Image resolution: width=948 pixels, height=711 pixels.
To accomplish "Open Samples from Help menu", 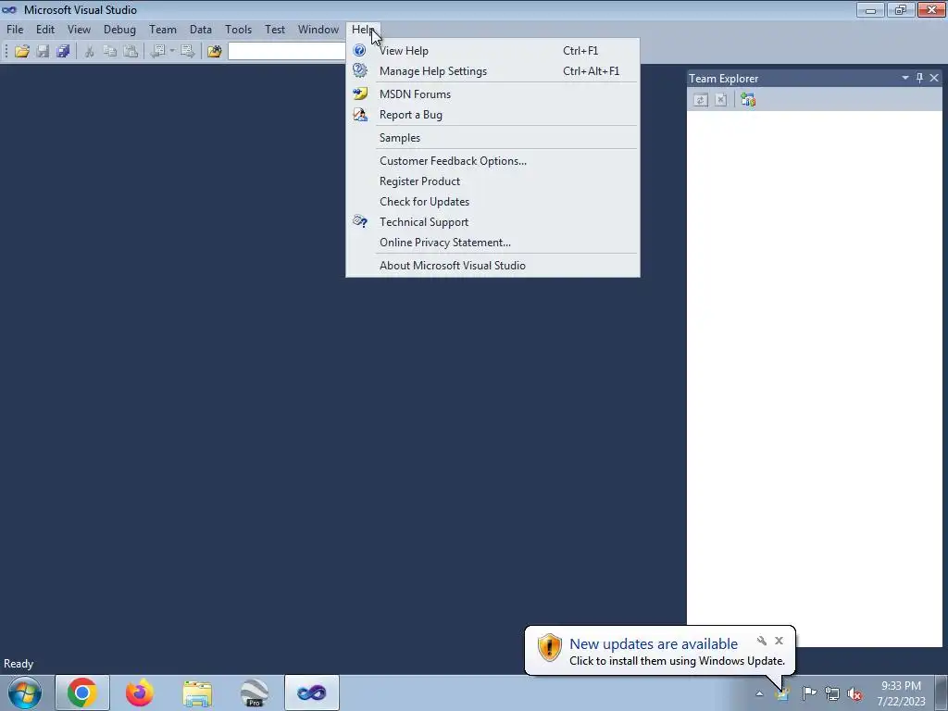I will tap(493, 137).
